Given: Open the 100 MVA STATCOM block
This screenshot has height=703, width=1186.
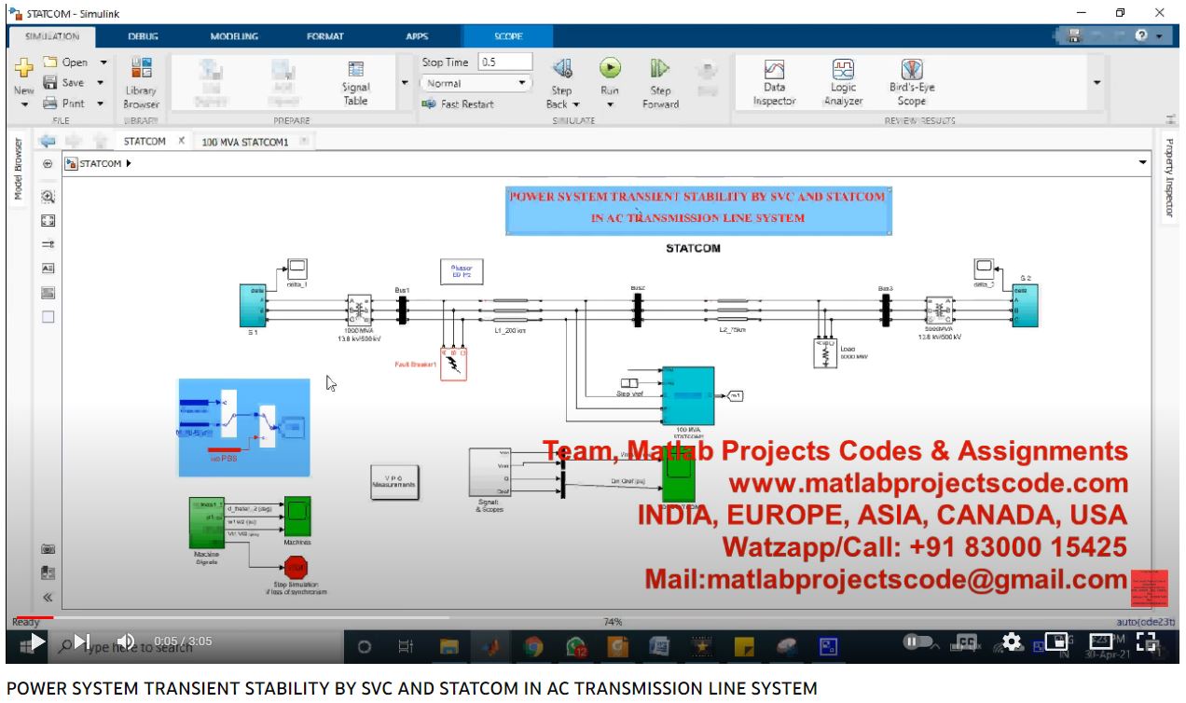Looking at the screenshot, I should (x=688, y=396).
